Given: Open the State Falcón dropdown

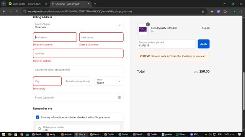Looking at the screenshot, I should [x=109, y=81].
